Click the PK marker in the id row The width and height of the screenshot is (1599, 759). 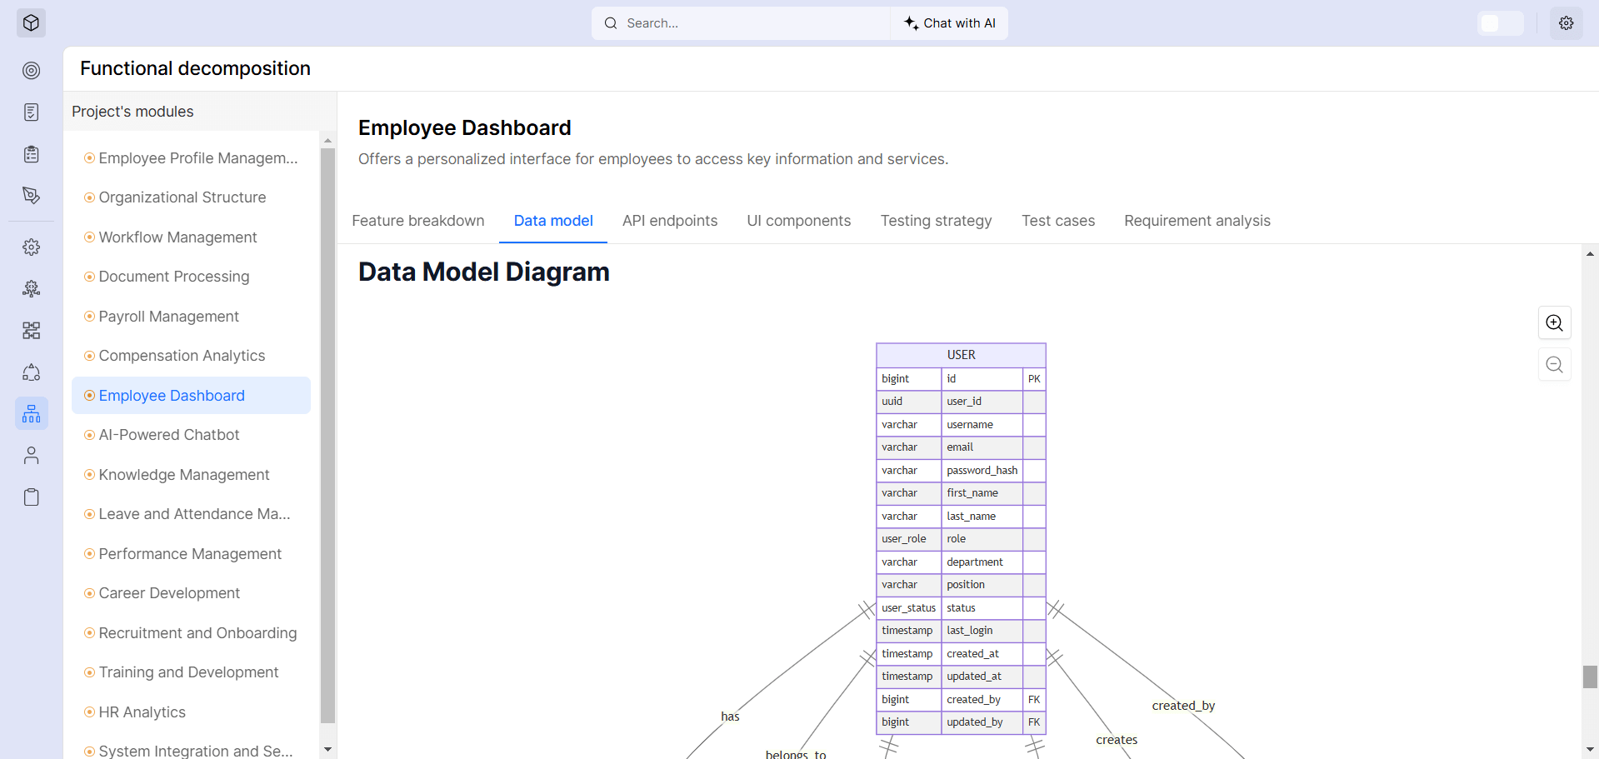(1034, 379)
